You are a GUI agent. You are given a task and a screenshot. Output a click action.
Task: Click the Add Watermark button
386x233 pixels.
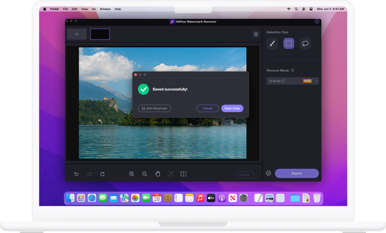(154, 108)
